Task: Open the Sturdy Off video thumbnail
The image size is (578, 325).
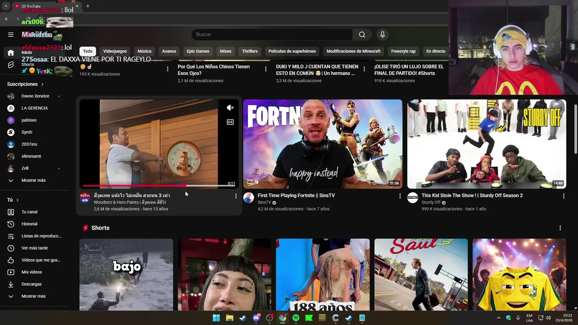Action: click(x=486, y=144)
